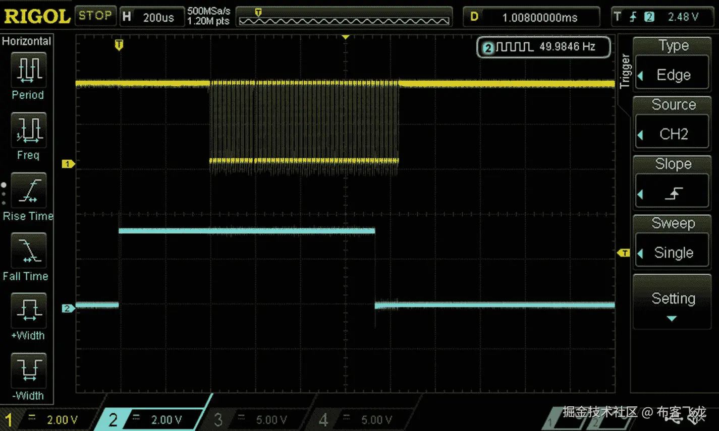Expand the trigger Setting submenu
The image size is (719, 431).
tap(672, 301)
